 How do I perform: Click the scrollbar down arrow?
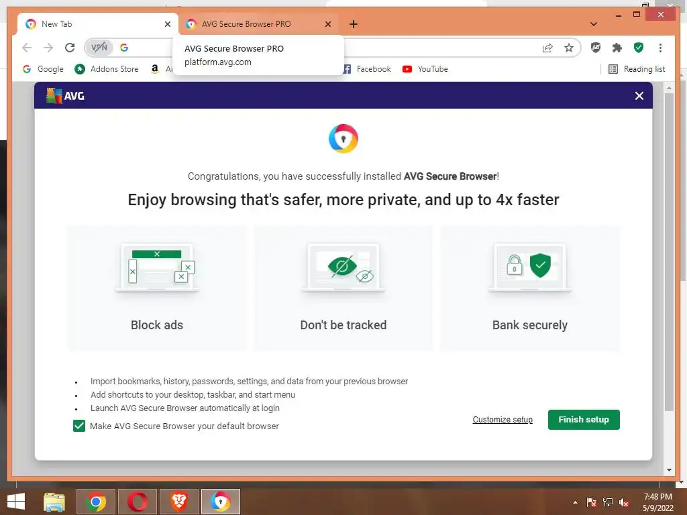(669, 470)
